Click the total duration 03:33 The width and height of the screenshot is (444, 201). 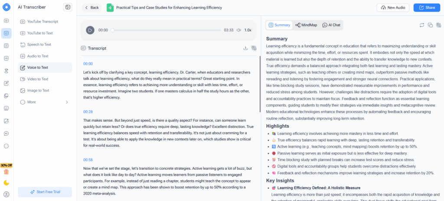click(x=229, y=30)
